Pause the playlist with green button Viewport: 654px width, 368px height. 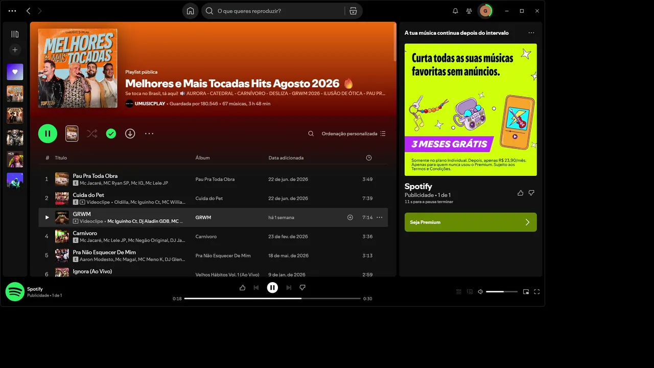pyautogui.click(x=48, y=133)
